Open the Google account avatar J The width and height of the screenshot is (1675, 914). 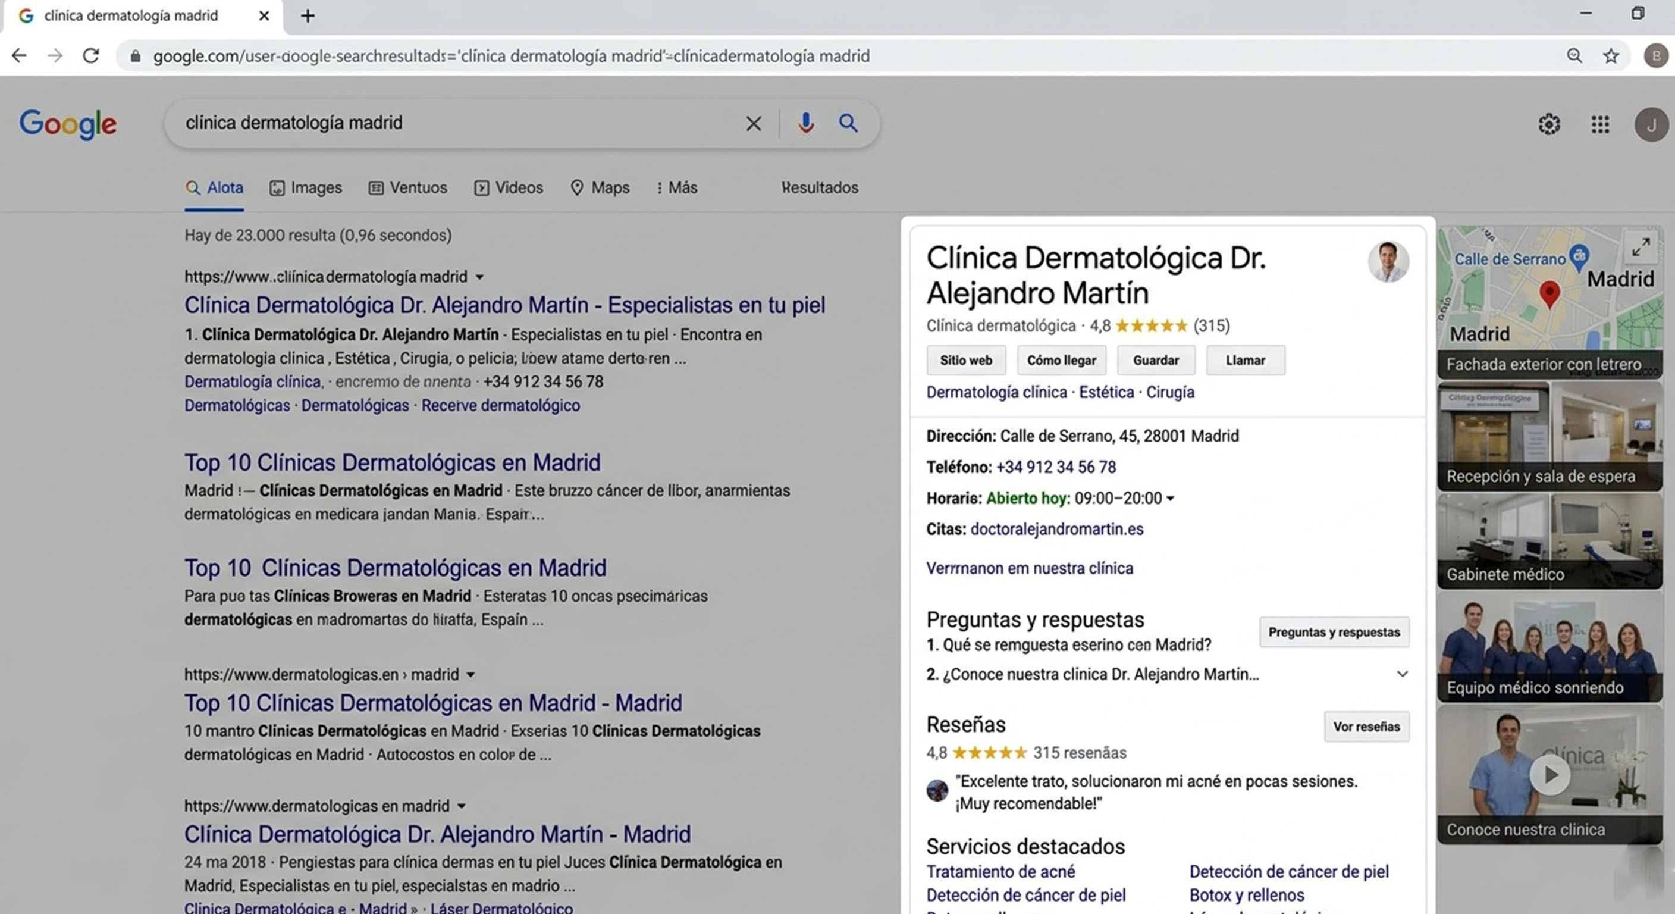[x=1651, y=124]
